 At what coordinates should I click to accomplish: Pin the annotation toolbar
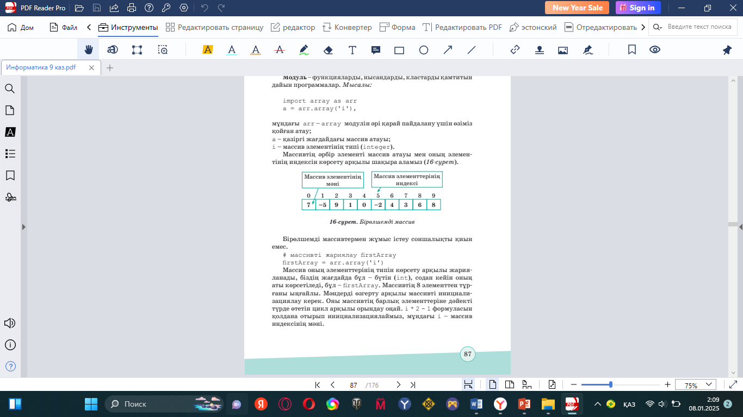[x=727, y=50]
